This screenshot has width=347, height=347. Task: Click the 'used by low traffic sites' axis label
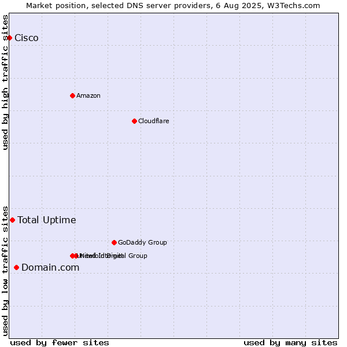pos(5,271)
